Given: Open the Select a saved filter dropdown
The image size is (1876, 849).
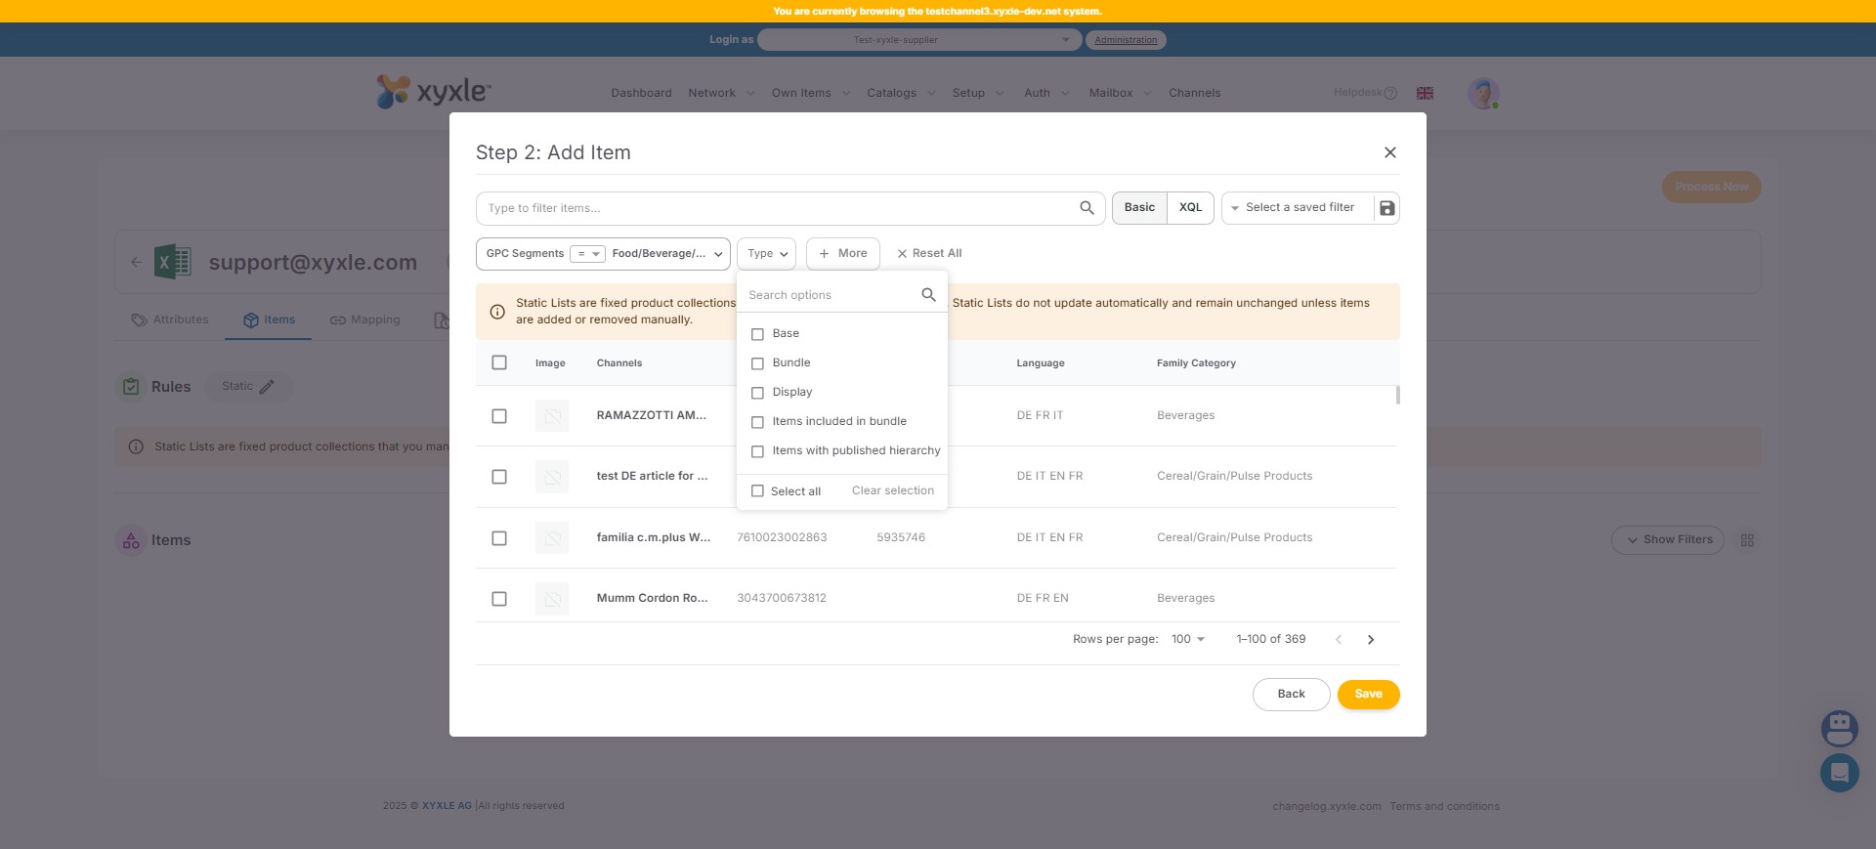Looking at the screenshot, I should 1297,208.
